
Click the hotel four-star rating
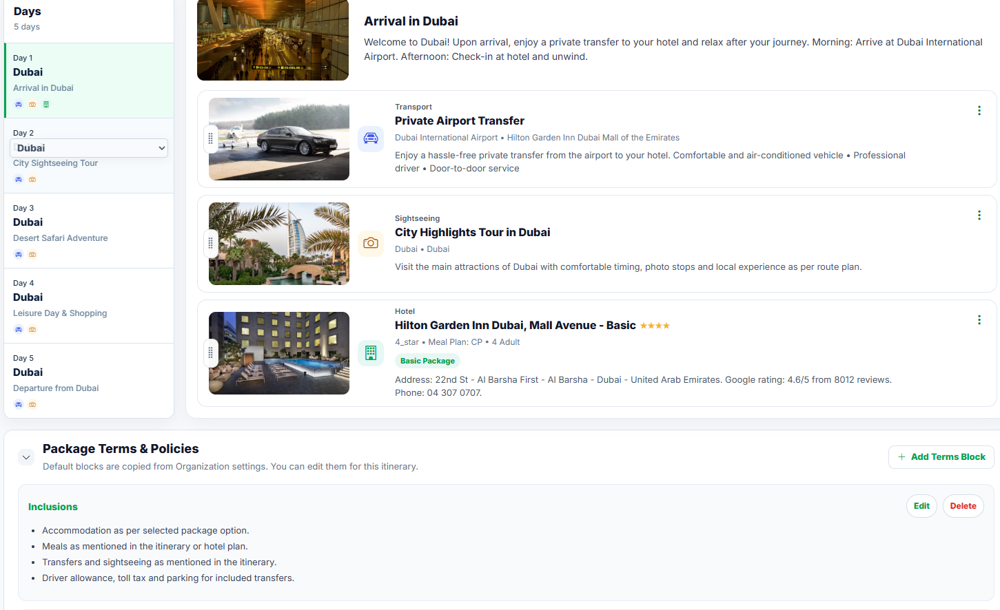coord(655,326)
